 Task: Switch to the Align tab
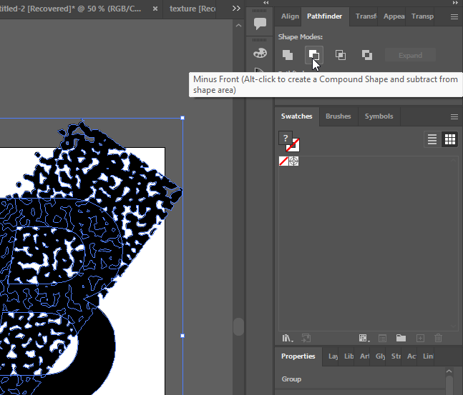click(290, 16)
